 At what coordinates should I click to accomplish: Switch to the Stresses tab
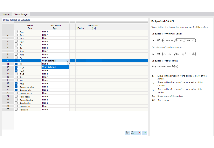[x=6, y=14]
